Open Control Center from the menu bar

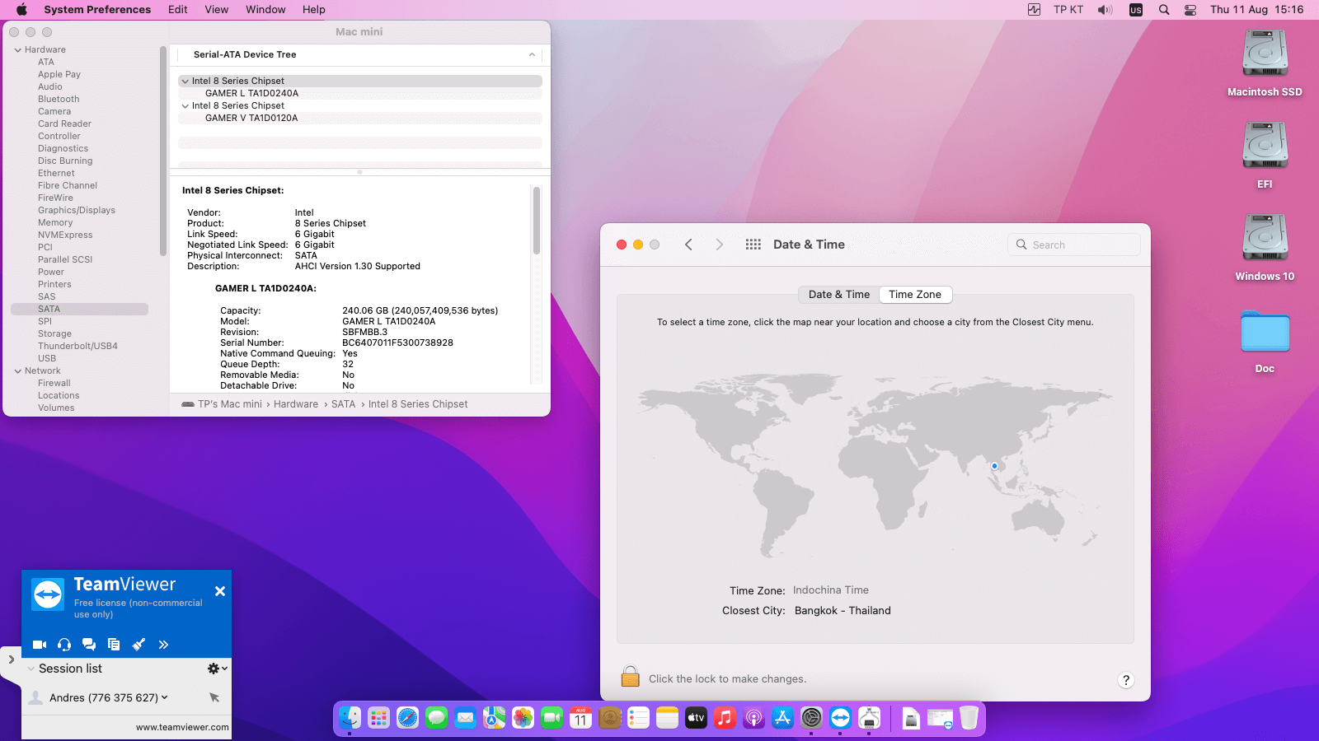click(x=1190, y=10)
